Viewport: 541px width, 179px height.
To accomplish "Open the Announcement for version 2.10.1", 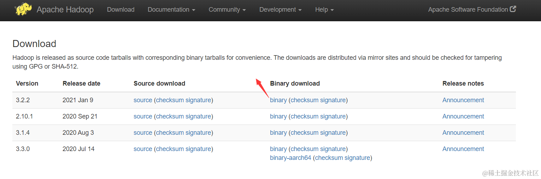I will (x=463, y=116).
